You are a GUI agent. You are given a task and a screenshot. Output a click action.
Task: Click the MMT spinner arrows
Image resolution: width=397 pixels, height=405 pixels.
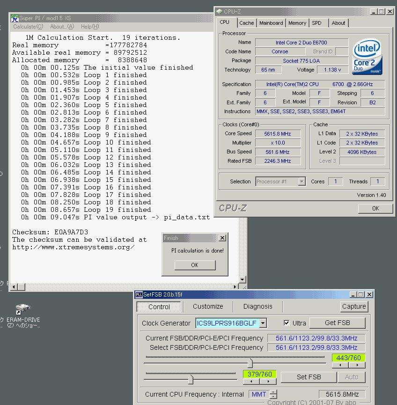(x=273, y=394)
